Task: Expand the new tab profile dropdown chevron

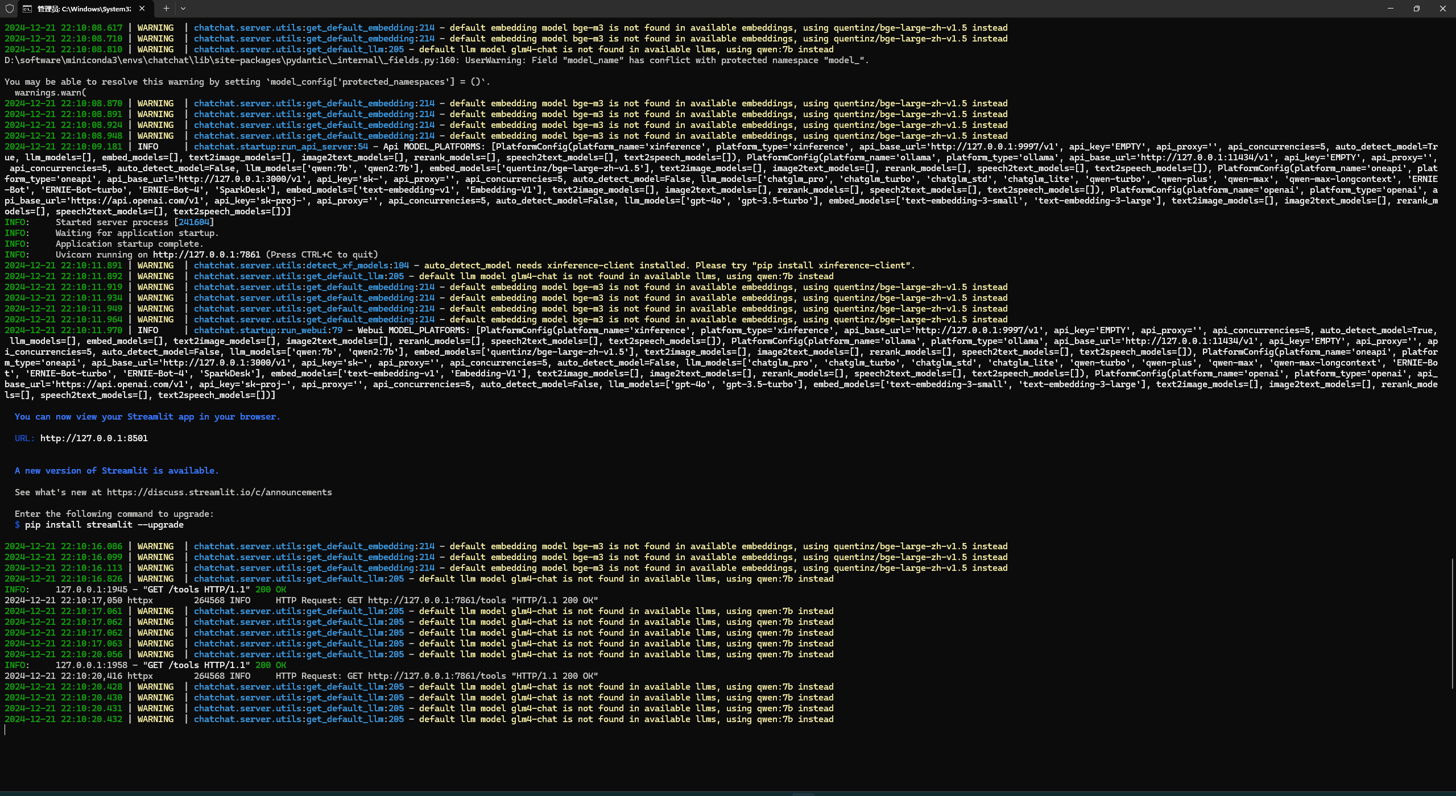Action: pos(183,9)
